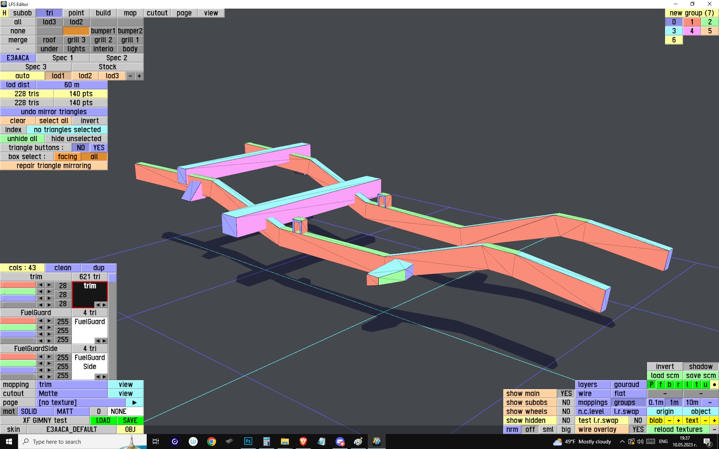719x449 pixels.
Task: Select the pink group 4 swatch
Action: [692, 31]
